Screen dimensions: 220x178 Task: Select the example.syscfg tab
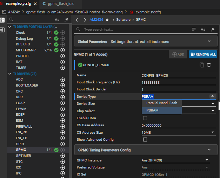pos(18,4)
